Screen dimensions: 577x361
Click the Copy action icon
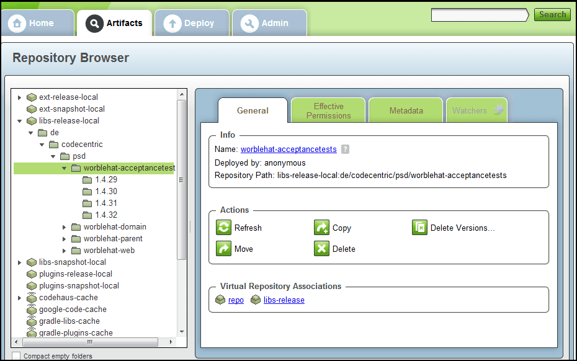pos(321,228)
